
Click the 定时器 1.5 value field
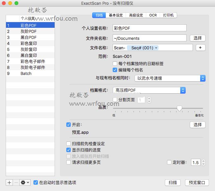click(196, 163)
